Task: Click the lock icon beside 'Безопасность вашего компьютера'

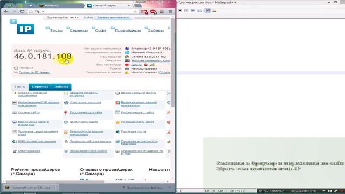Action: [x=66, y=131]
